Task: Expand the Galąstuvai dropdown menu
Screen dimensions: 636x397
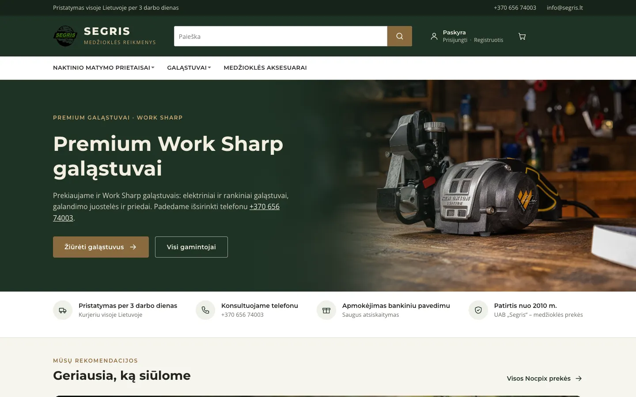Action: point(189,67)
